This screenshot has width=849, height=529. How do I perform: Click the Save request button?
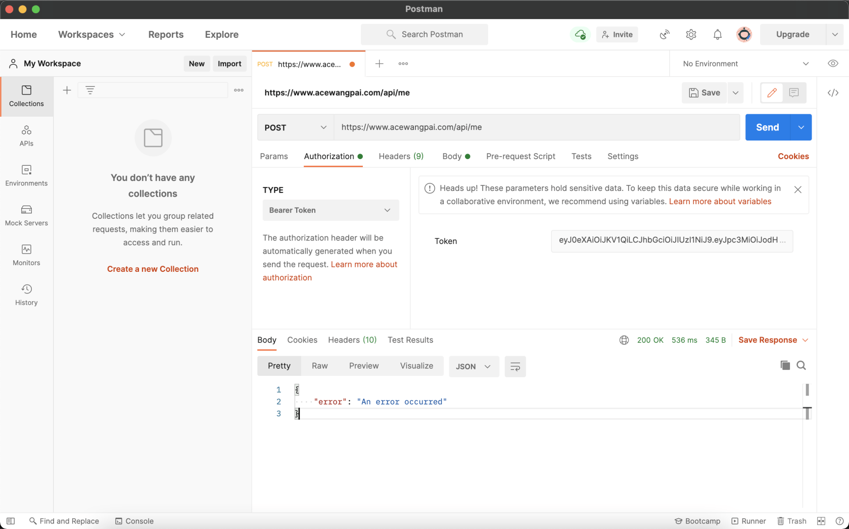click(704, 93)
